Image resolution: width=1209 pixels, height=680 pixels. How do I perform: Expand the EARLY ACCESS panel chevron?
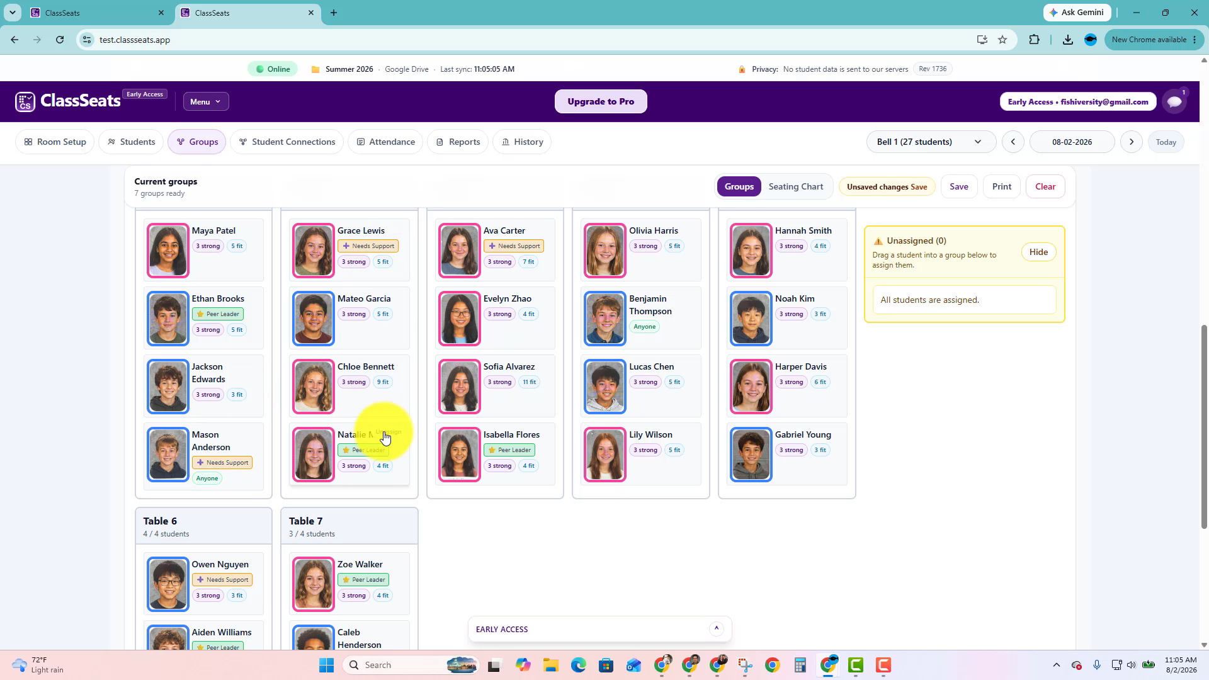(x=717, y=628)
